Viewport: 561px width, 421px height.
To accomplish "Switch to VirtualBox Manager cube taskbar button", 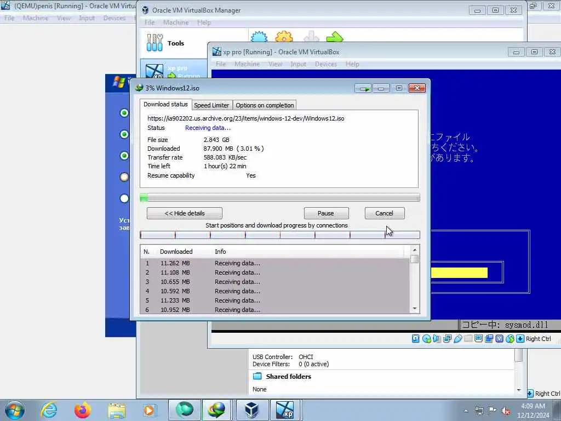I will [x=251, y=410].
